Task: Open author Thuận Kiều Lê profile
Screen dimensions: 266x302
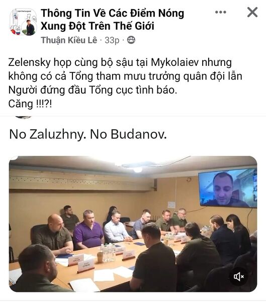Action: coord(69,40)
